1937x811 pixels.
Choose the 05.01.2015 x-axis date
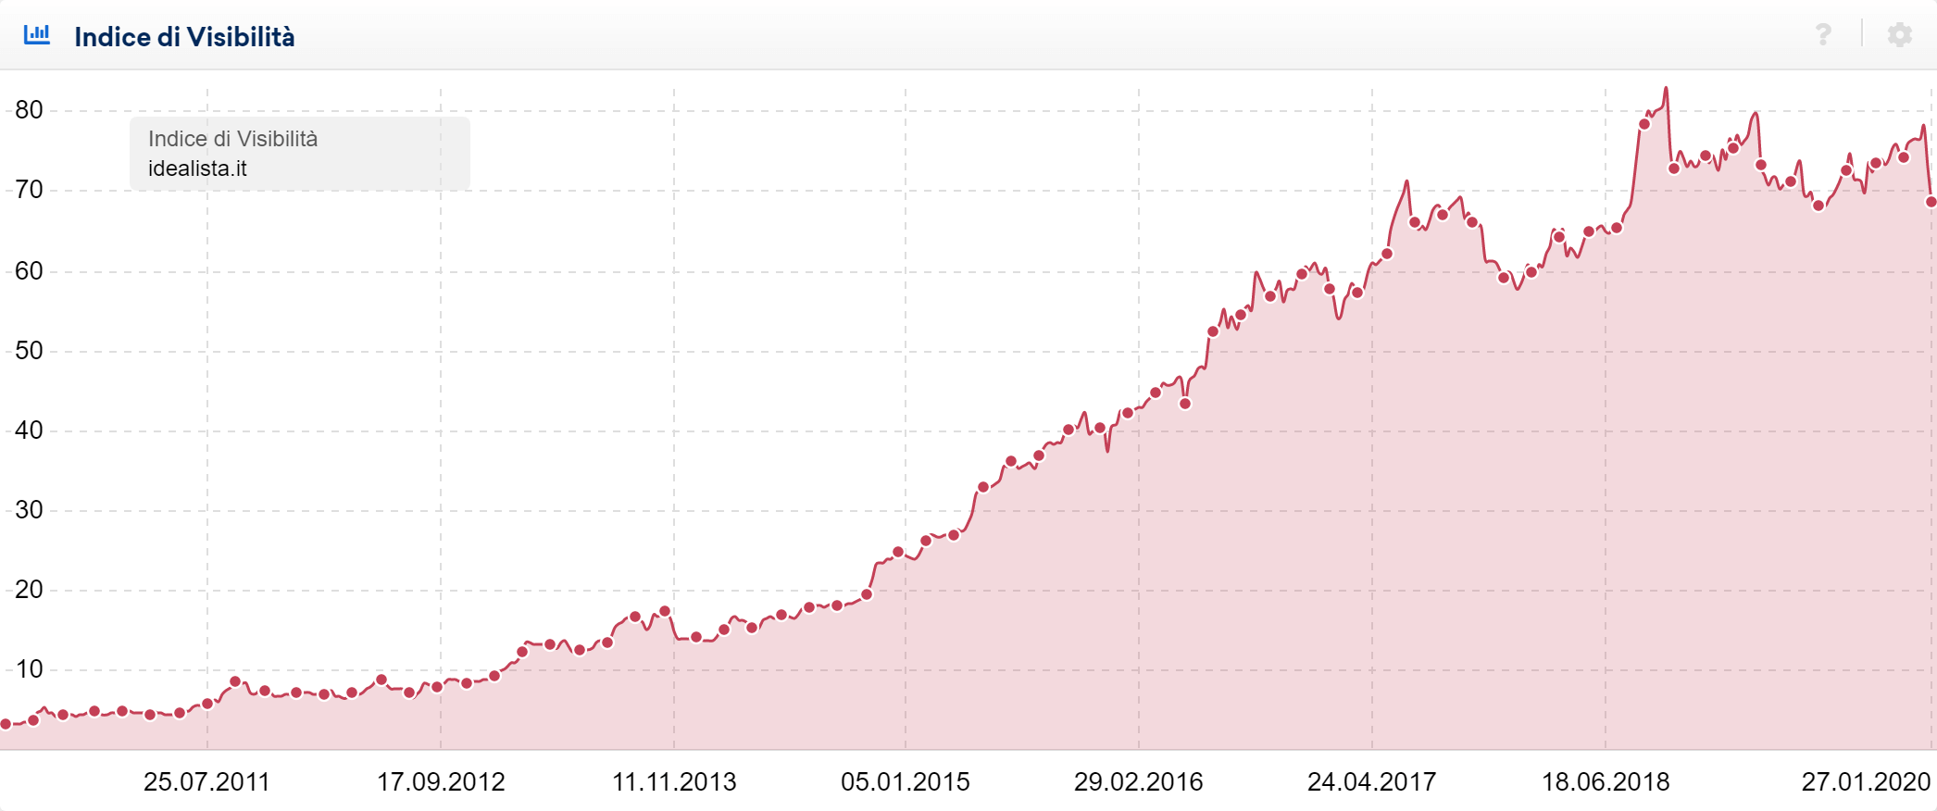click(906, 782)
